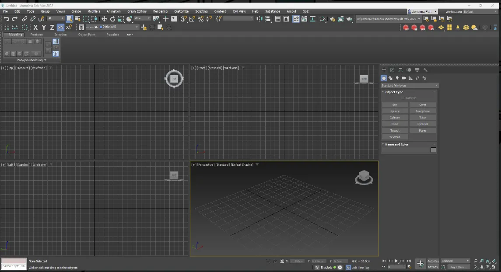Open the Modifiers menu
The width and height of the screenshot is (501, 272).
click(x=94, y=11)
